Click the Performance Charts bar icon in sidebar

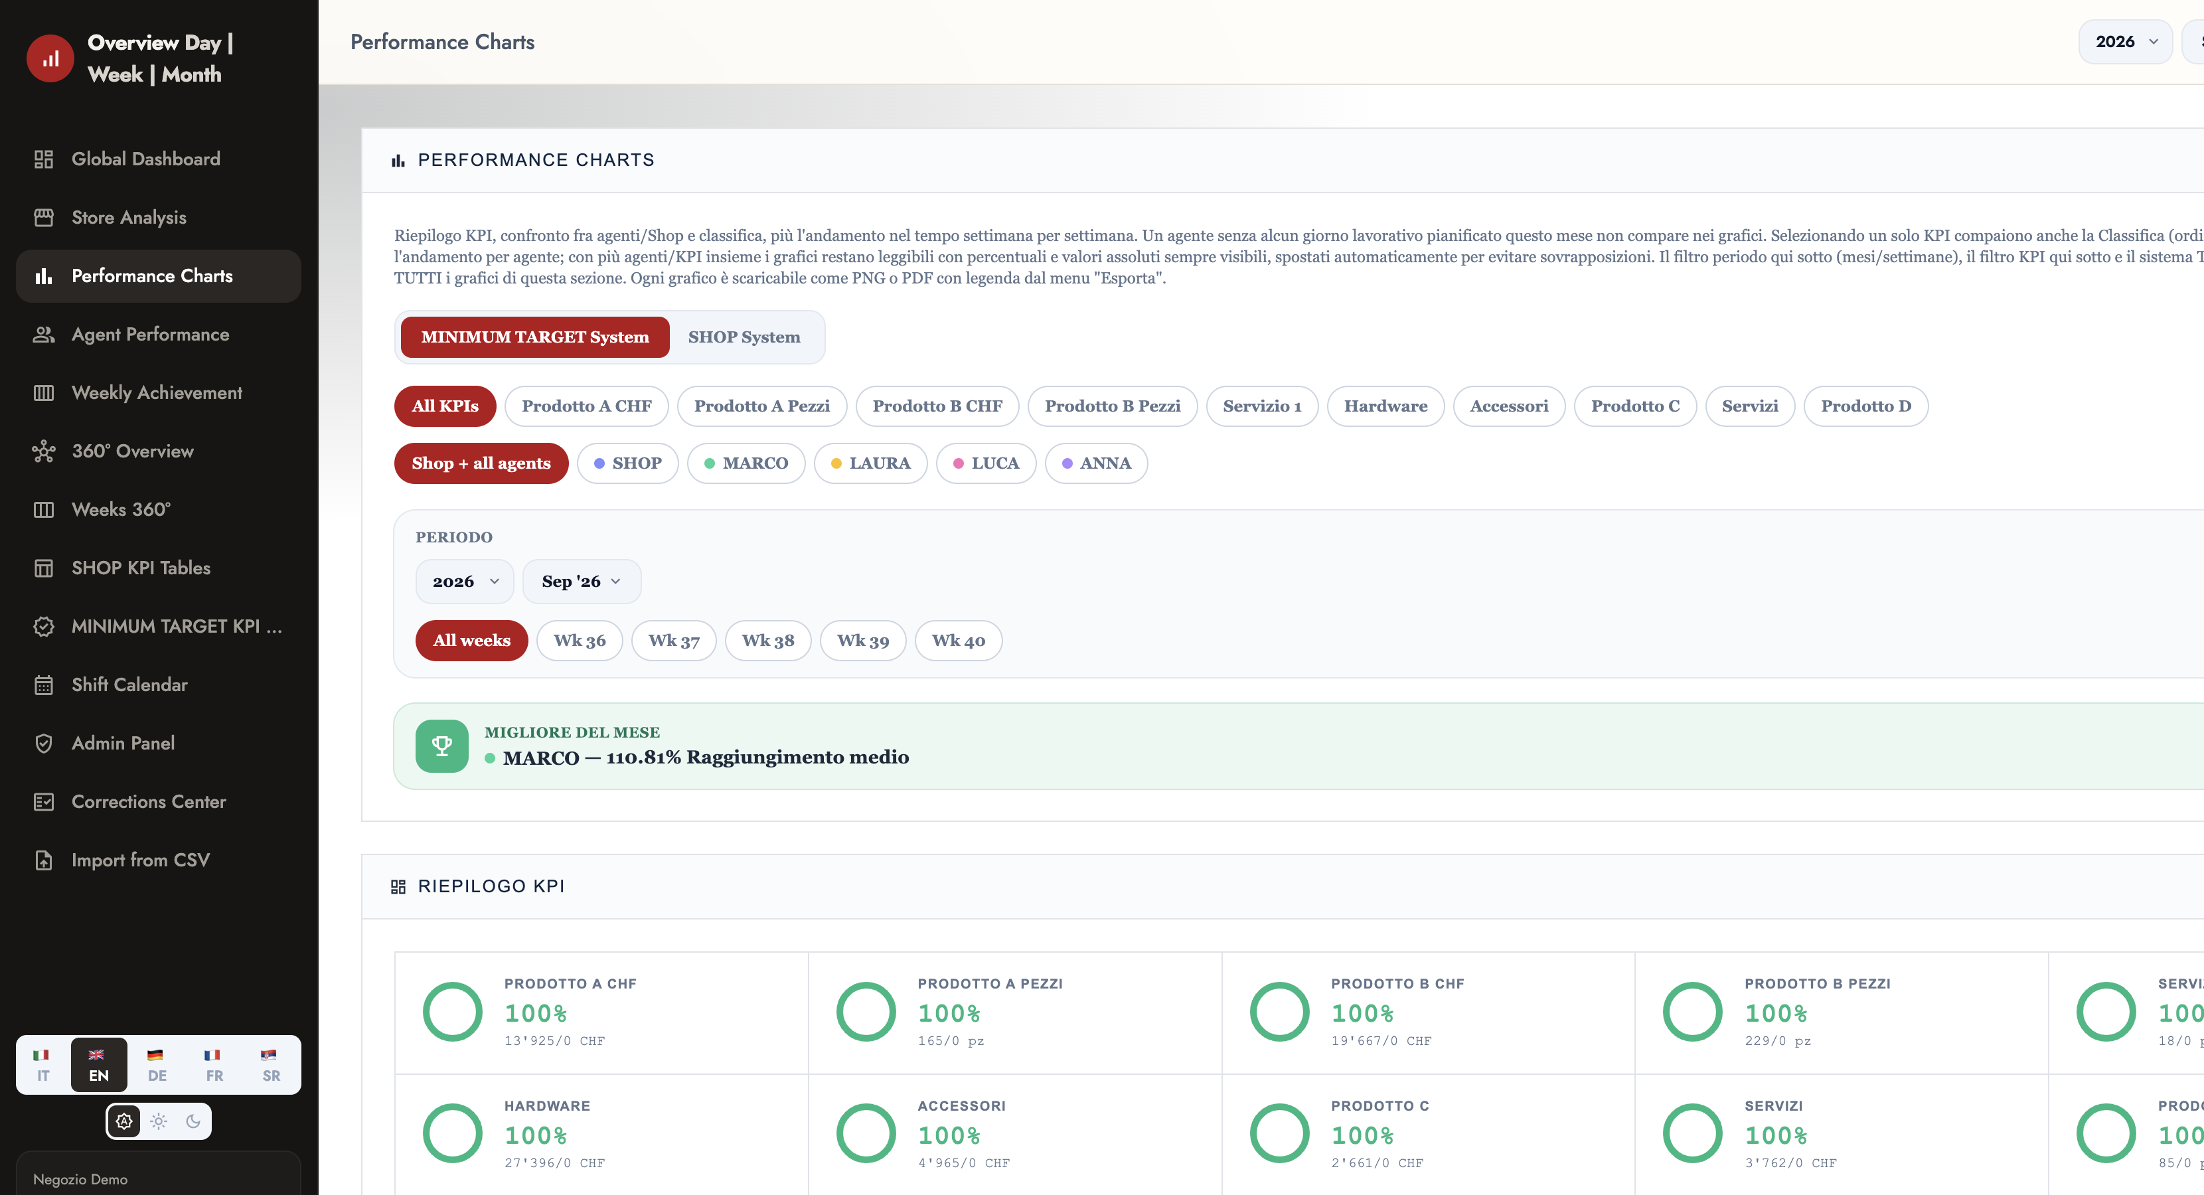pyautogui.click(x=44, y=276)
